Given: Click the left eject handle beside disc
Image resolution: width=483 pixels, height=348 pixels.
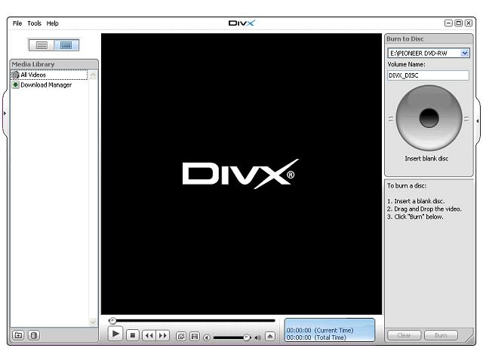Looking at the screenshot, I should (x=391, y=119).
